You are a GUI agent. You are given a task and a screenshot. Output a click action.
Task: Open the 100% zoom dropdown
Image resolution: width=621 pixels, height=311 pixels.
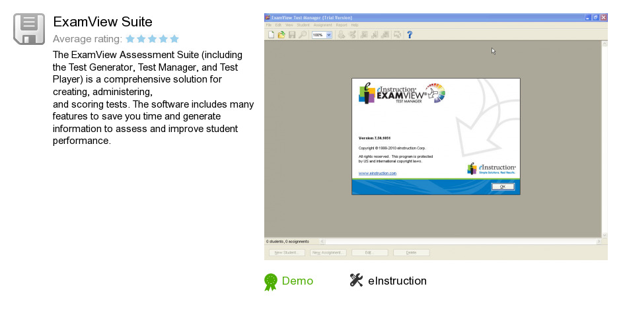pyautogui.click(x=329, y=35)
